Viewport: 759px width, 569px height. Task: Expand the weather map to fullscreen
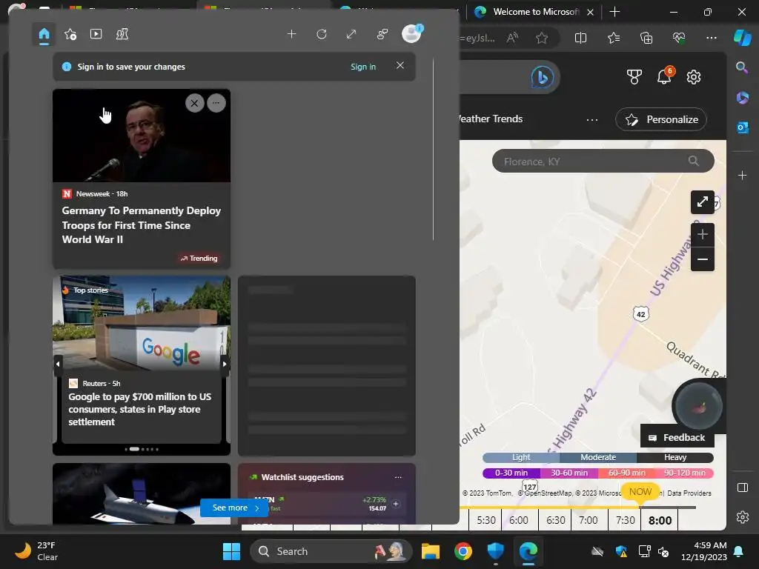tap(703, 202)
